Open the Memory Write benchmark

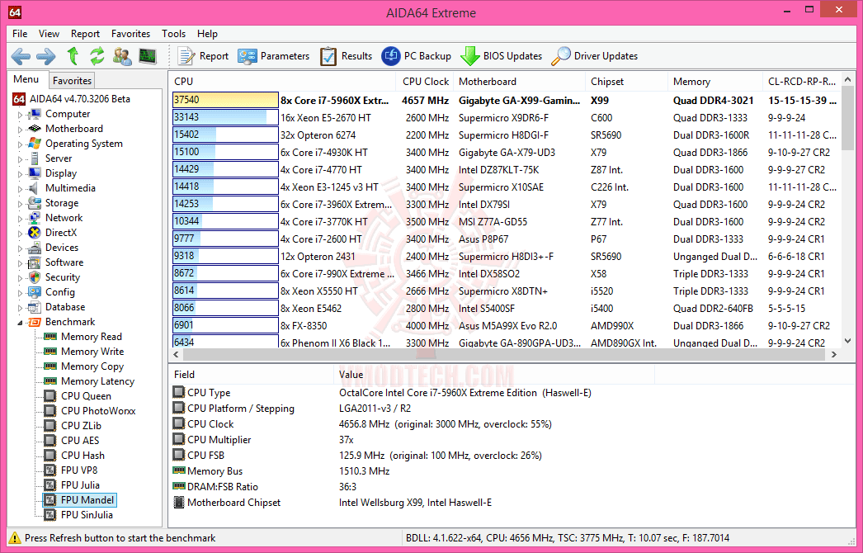click(92, 352)
